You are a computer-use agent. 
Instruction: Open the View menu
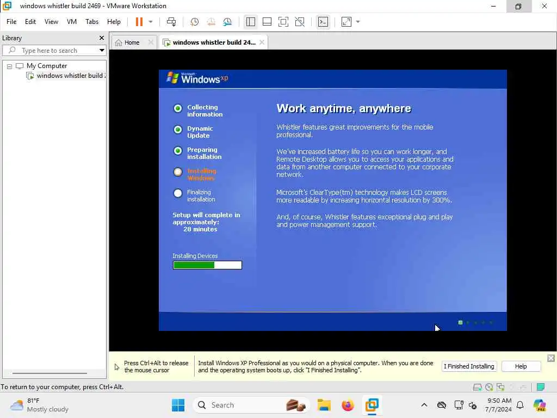click(51, 22)
